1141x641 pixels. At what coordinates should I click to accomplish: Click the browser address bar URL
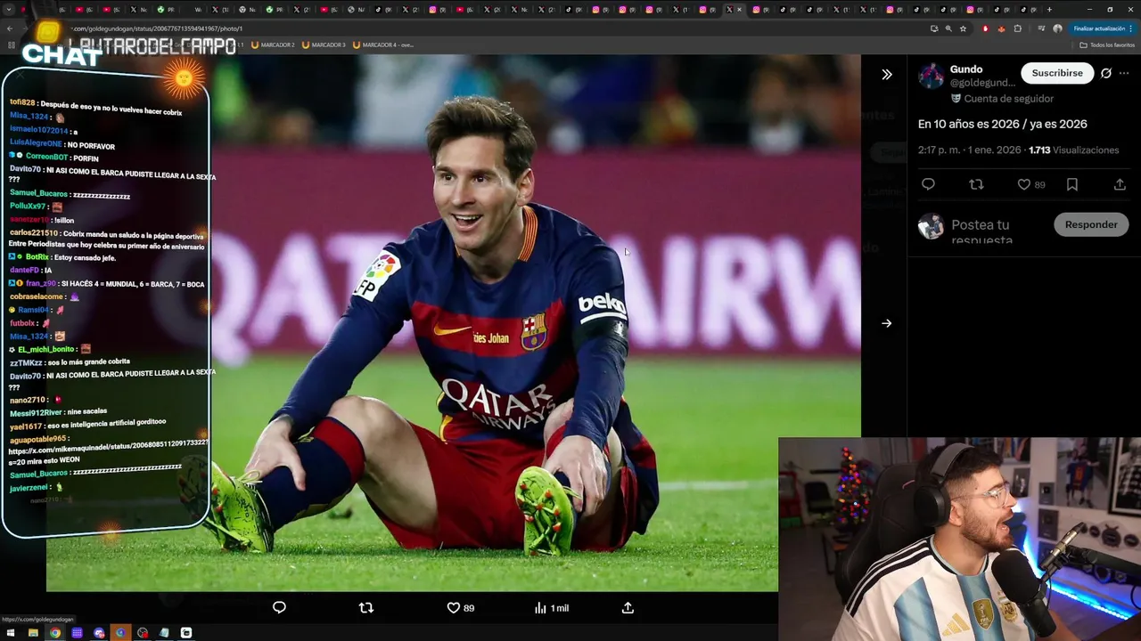(156, 28)
